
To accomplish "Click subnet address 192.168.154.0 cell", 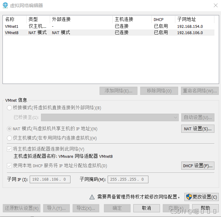I will click(190, 27).
